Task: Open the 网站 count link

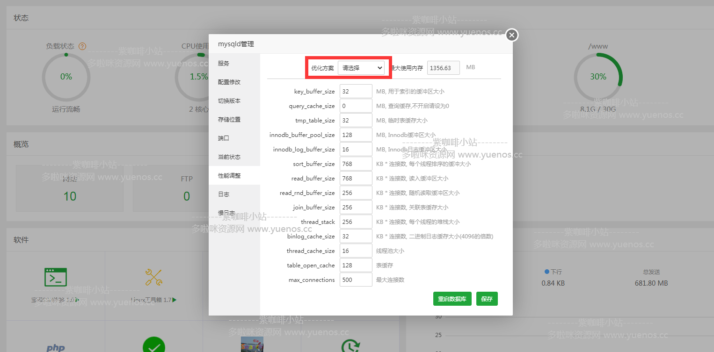Action: point(69,196)
